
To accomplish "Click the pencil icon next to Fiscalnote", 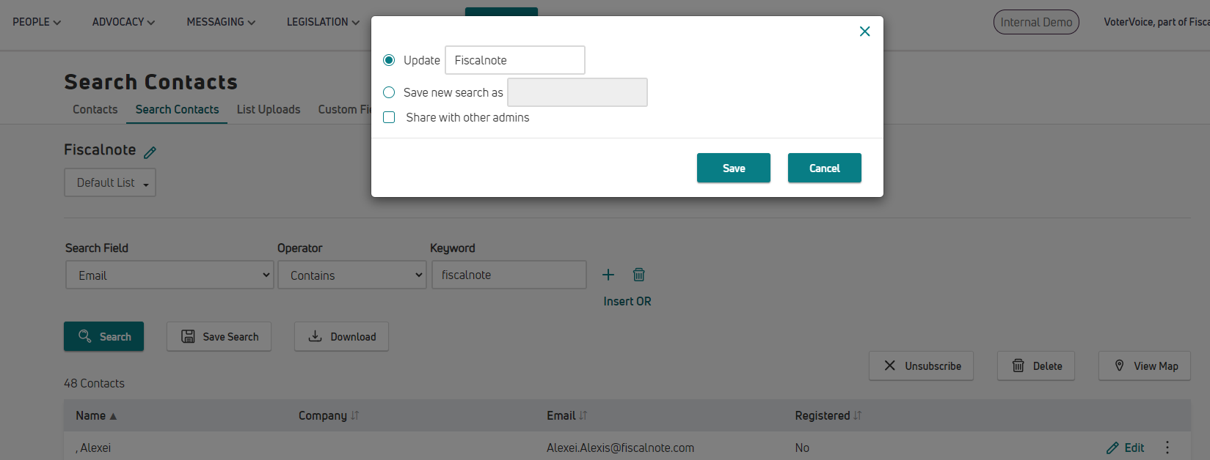I will click(x=150, y=152).
